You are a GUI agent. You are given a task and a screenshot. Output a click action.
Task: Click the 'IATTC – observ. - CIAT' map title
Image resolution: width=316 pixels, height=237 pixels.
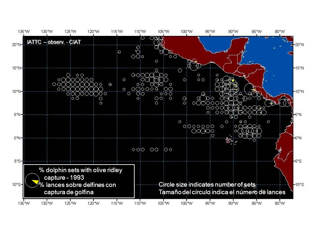click(x=54, y=42)
